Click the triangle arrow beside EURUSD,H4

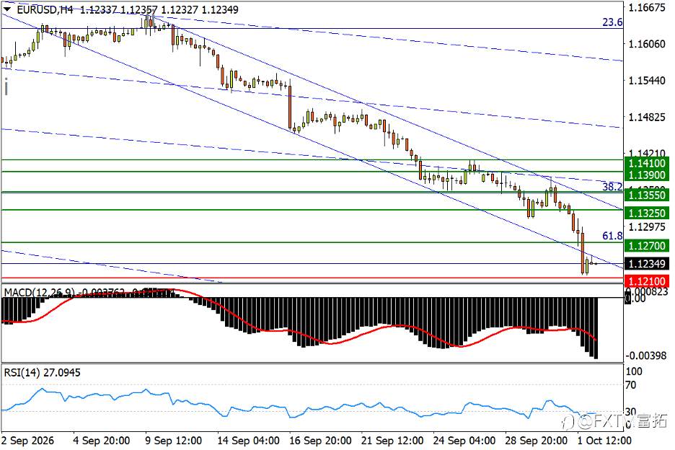click(7, 9)
